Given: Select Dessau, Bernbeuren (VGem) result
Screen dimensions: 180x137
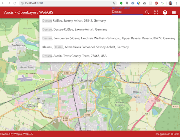Looking at the screenshot, I should pyautogui.click(x=109, y=38).
